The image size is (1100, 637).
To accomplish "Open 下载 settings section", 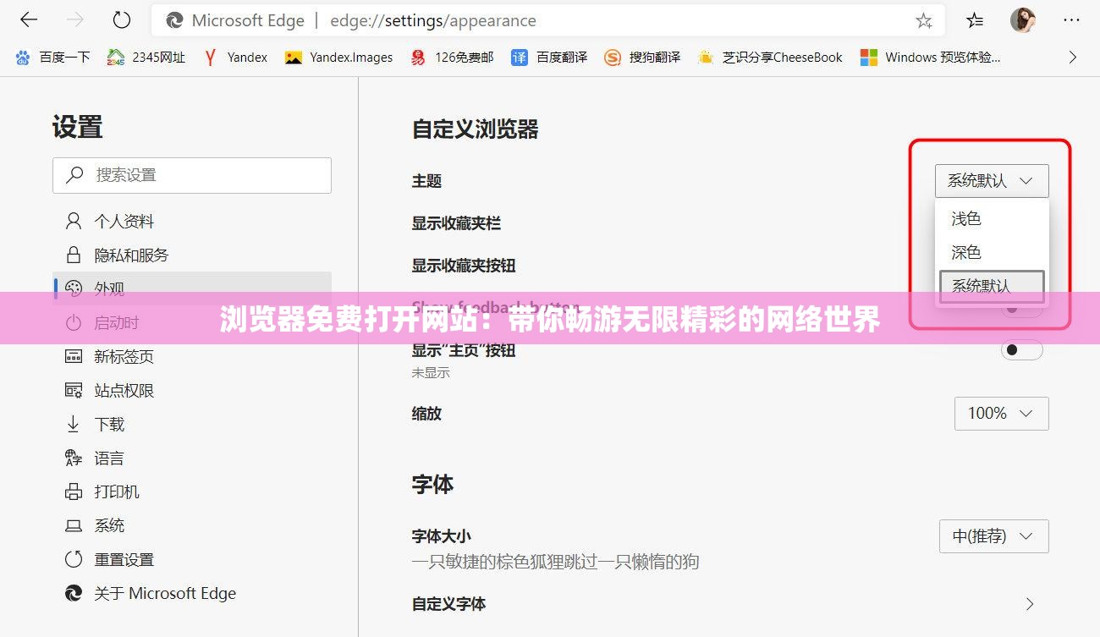I will pos(192,425).
